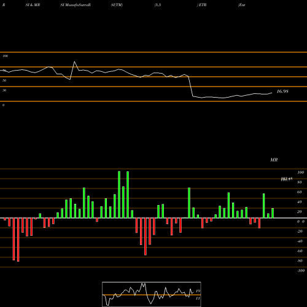Click the mini RSI overview thumbnail chart
Screen dimensions: 307x307
(x=152, y=294)
